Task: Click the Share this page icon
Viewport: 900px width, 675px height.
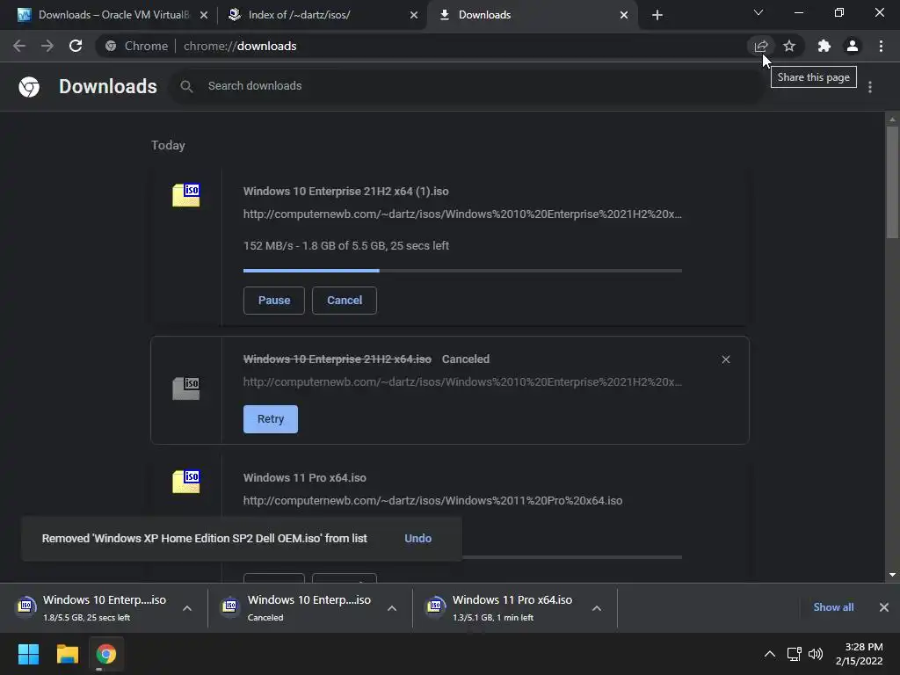Action: click(761, 46)
